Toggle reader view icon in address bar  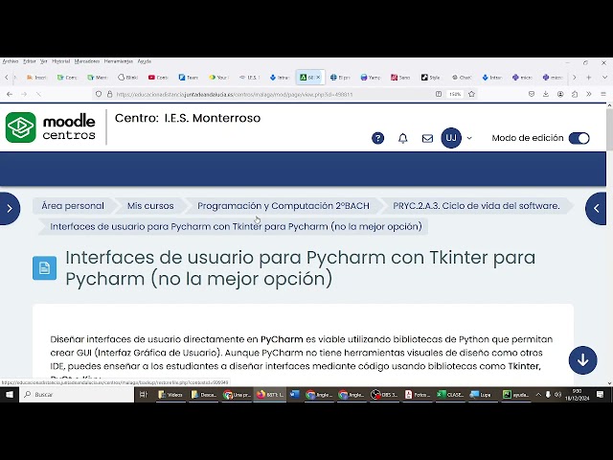click(439, 94)
